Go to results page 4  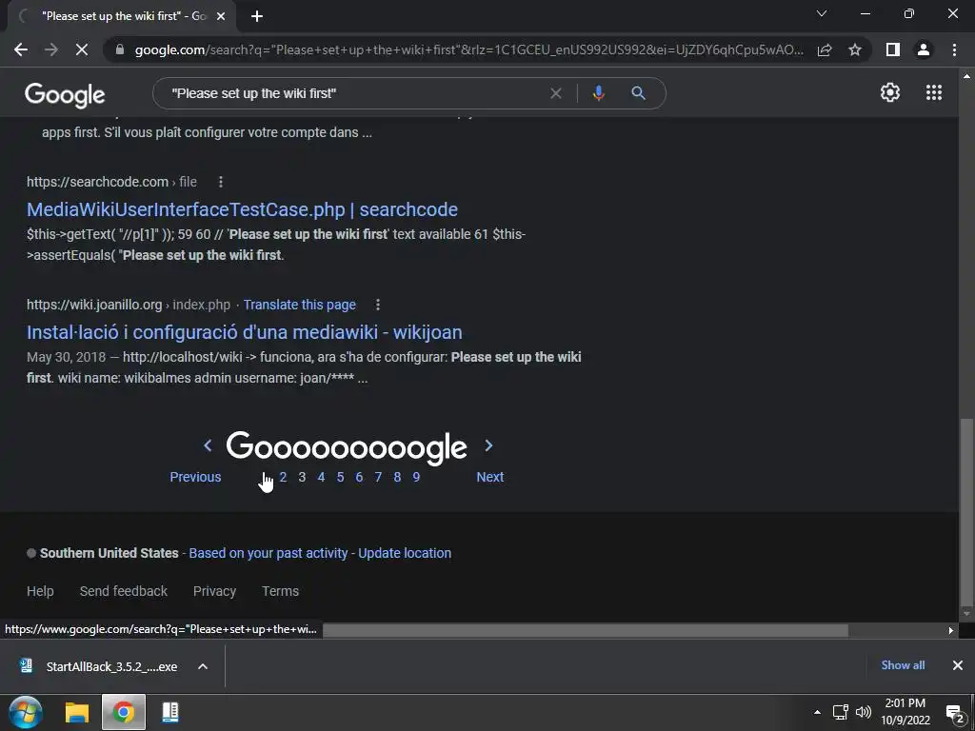[x=321, y=477]
